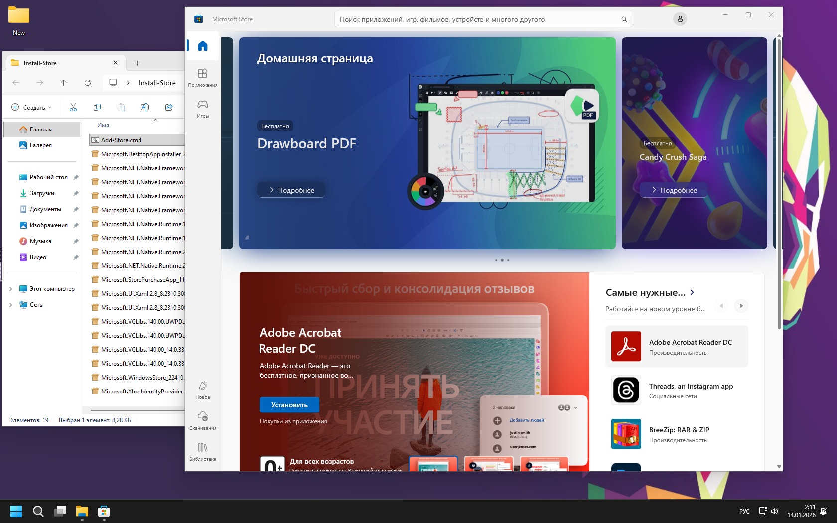
Task: Click the next arrow in the apps list
Action: click(x=741, y=306)
